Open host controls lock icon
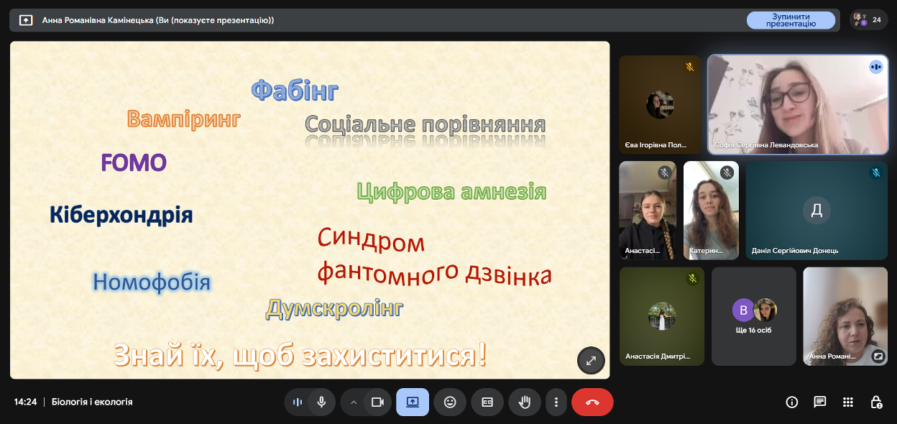 coord(876,402)
